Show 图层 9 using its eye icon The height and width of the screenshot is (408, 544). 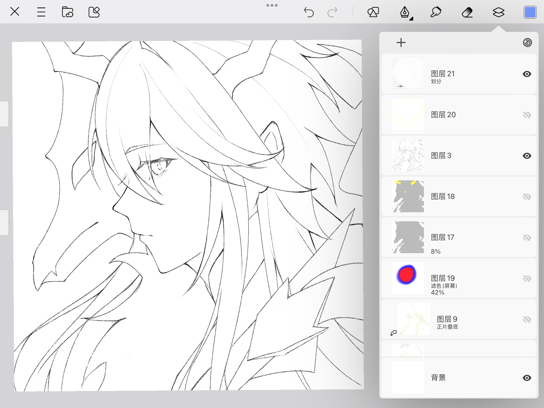pos(527,319)
